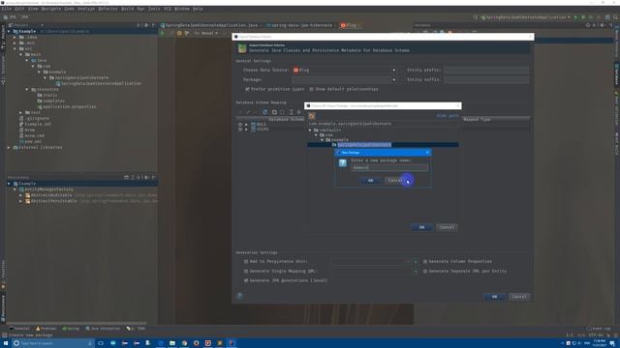This screenshot has width=620, height=348.
Task: Collapse the com node in package tree
Action: 317,135
